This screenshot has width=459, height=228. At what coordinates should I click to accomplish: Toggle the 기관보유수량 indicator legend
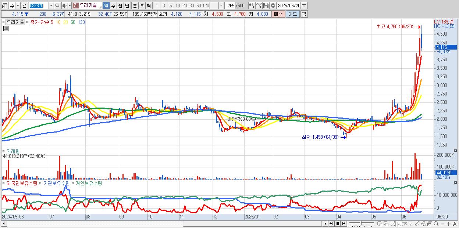coord(57,183)
